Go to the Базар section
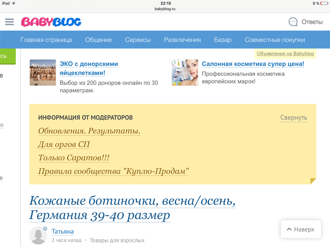 point(222,40)
